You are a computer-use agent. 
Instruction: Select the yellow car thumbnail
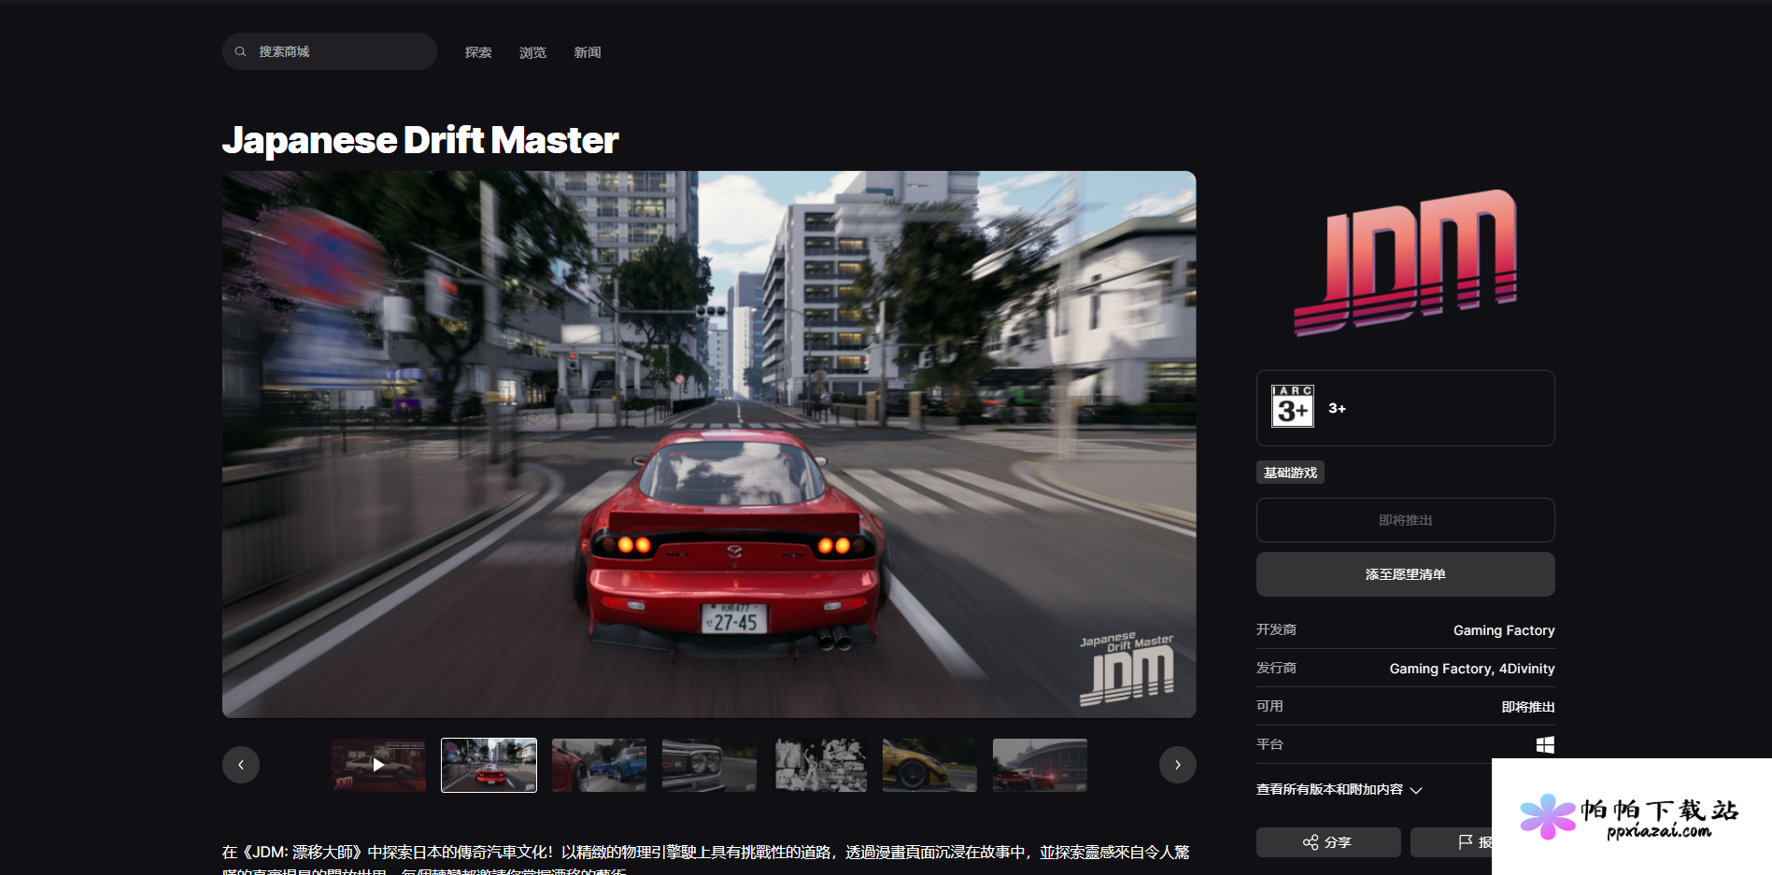pos(929,765)
